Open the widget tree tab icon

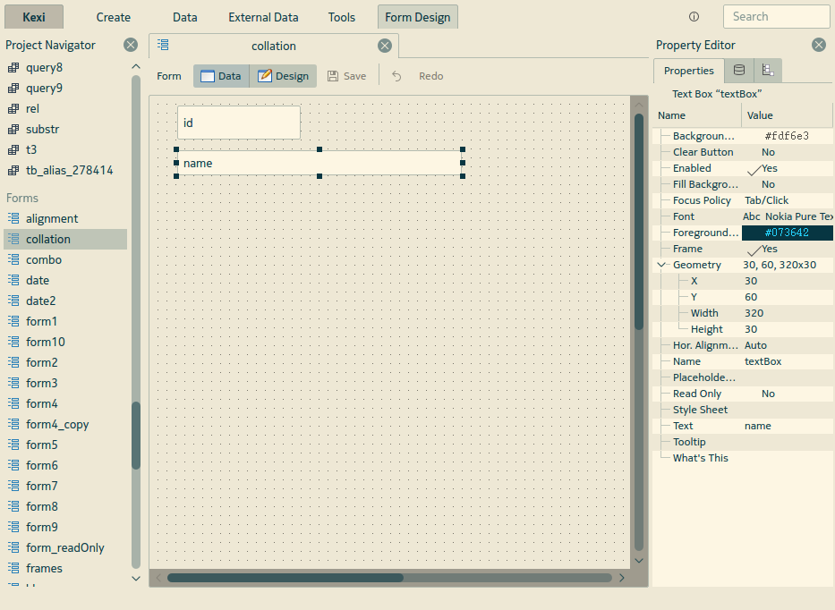coord(768,71)
